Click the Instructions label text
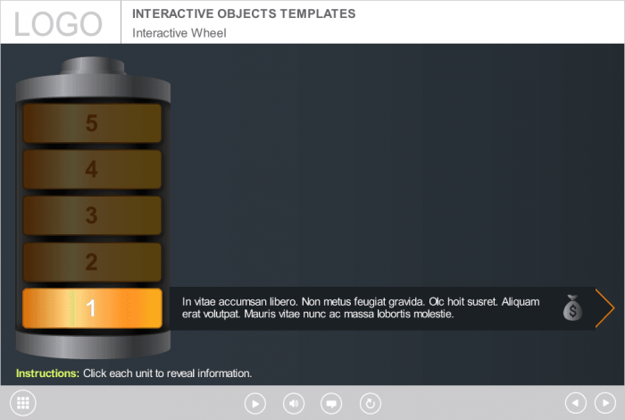The width and height of the screenshot is (625, 420). (47, 374)
